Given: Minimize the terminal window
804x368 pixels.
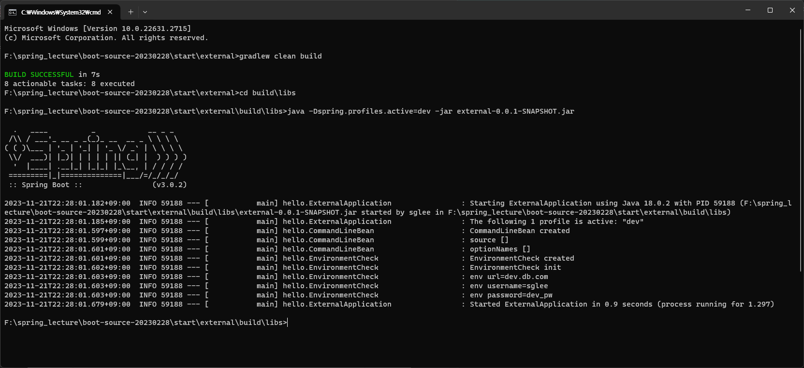Looking at the screenshot, I should coord(748,10).
